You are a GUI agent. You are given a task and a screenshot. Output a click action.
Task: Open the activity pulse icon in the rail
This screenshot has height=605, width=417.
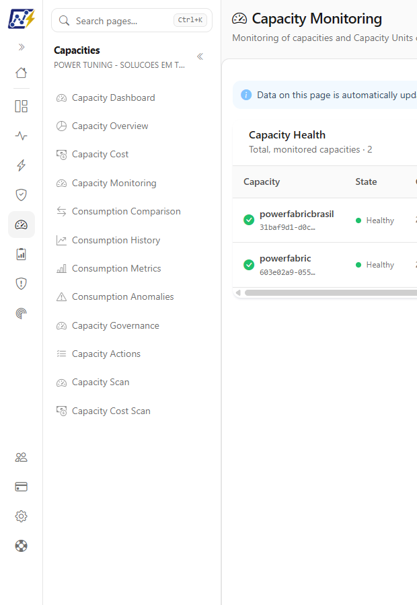coord(22,136)
